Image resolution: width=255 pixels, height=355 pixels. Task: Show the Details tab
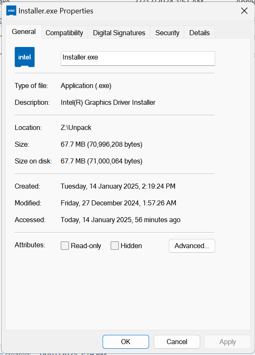coord(199,33)
